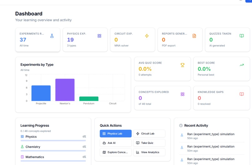Open the Physics Lab quick action
Image resolution: width=252 pixels, height=165 pixels.
[116, 133]
